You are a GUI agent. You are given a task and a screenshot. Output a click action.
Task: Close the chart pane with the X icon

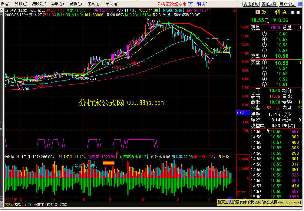(x=2, y=10)
